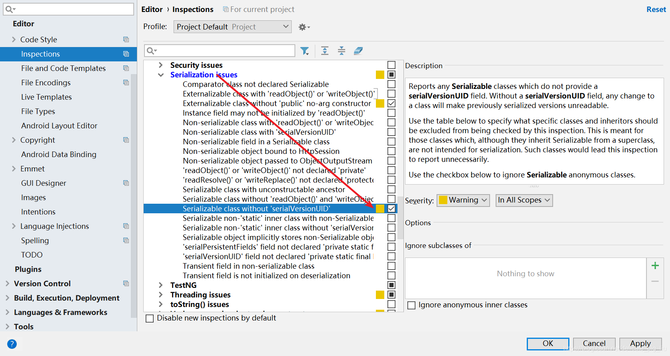Collapse the Serialization issues group
The image size is (670, 356).
click(x=160, y=75)
